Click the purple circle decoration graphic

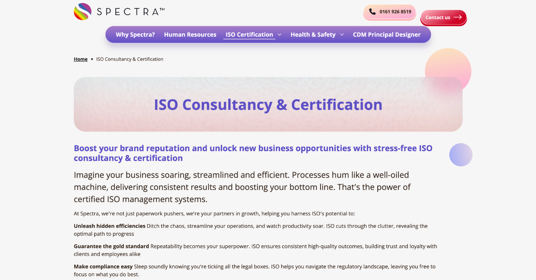pos(461,155)
